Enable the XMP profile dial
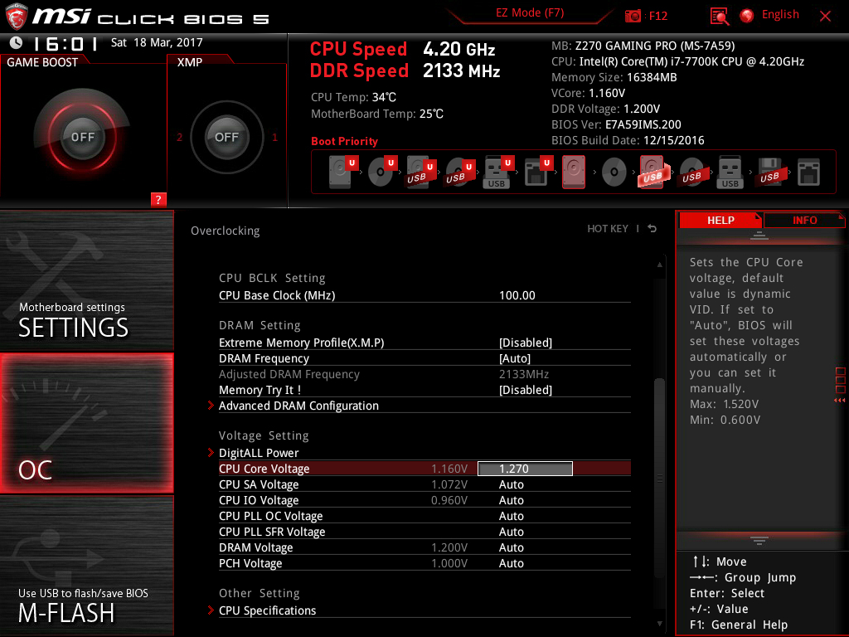This screenshot has height=637, width=849. (x=226, y=138)
